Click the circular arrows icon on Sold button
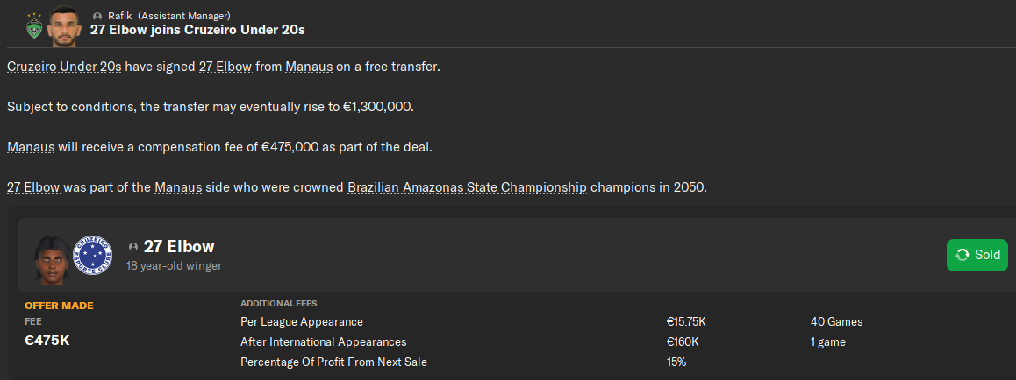The image size is (1016, 380). (x=962, y=255)
